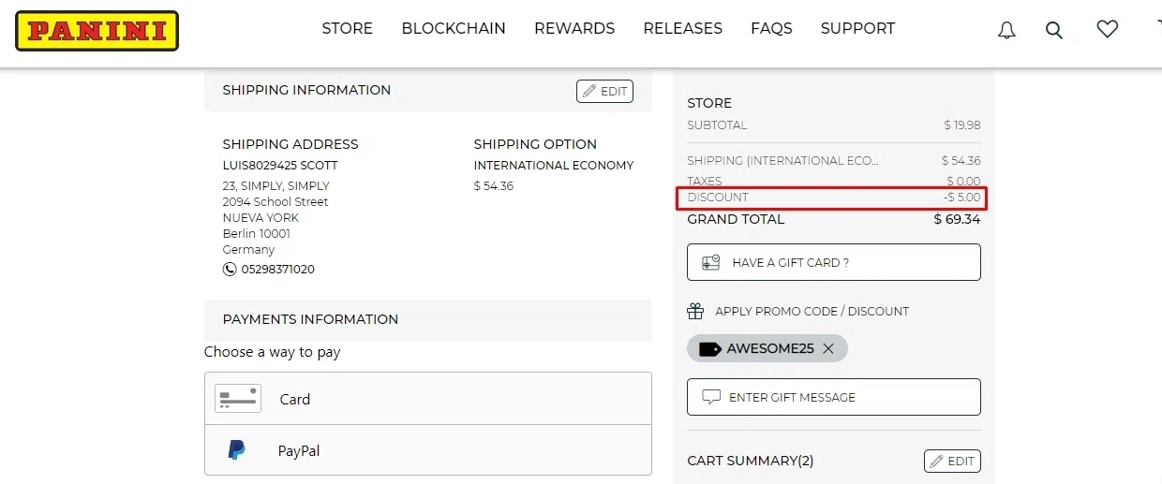Viewport: 1162px width, 484px height.
Task: Open the RELEASES menu
Action: pyautogui.click(x=683, y=28)
